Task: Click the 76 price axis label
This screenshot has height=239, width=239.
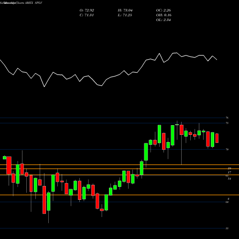Action: pyautogui.click(x=227, y=118)
